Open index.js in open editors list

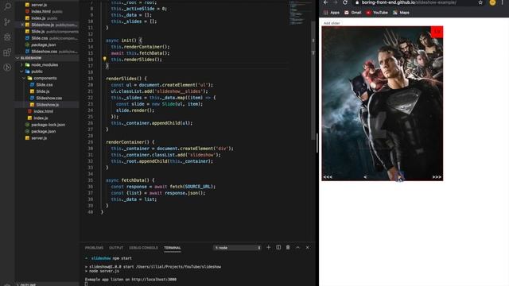(38, 18)
